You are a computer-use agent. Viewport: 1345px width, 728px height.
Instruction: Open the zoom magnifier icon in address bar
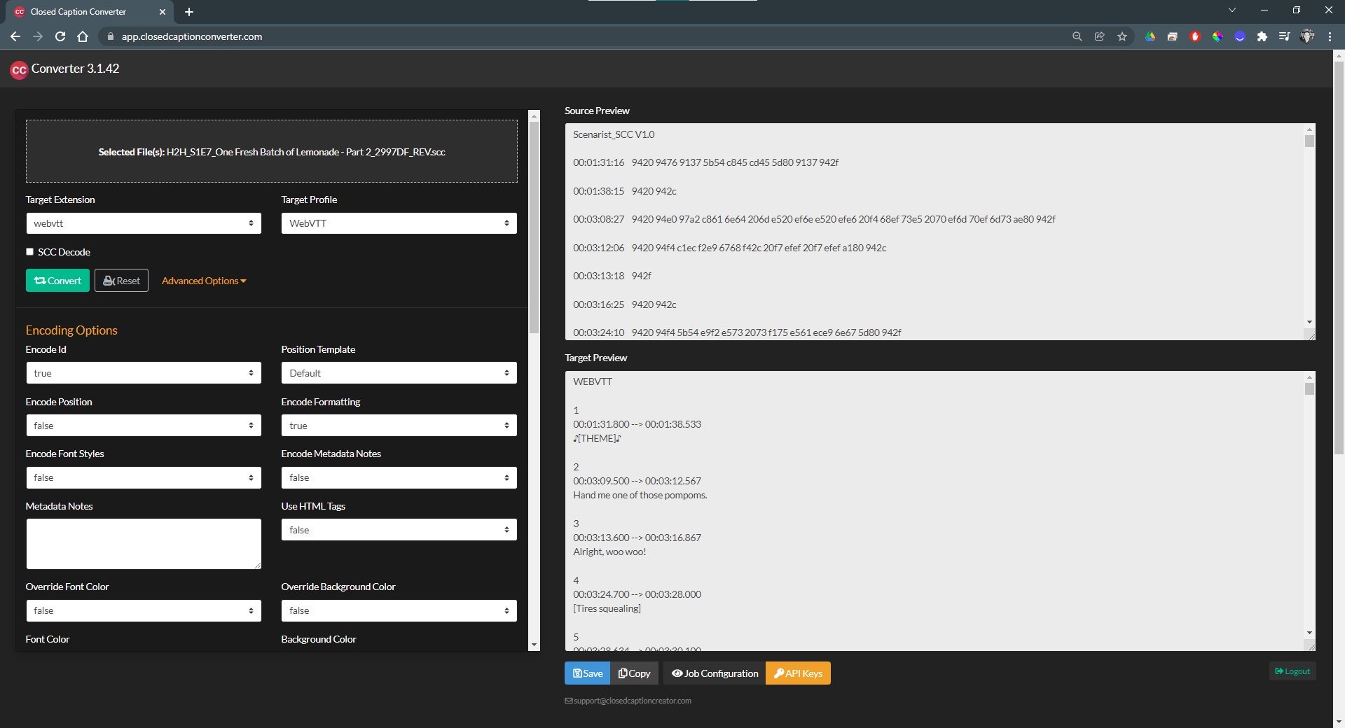(1077, 36)
